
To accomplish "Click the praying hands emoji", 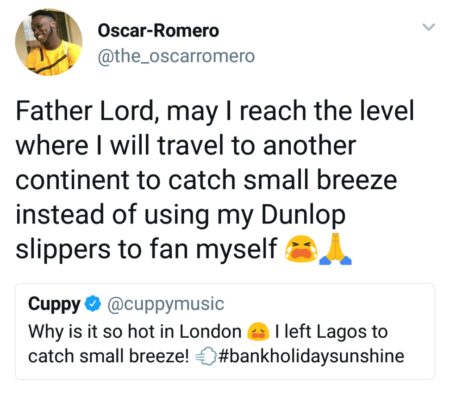I will (x=336, y=250).
